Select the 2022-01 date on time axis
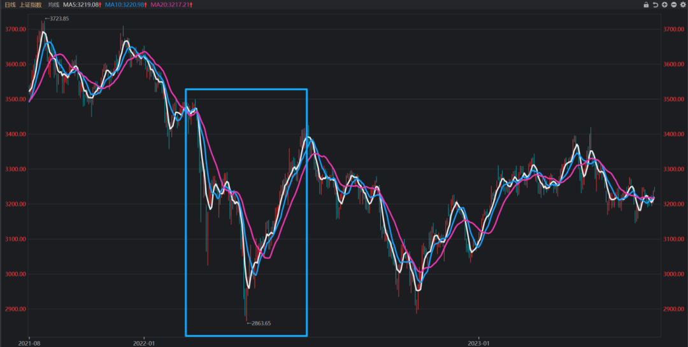This screenshot has height=347, width=688. (144, 342)
